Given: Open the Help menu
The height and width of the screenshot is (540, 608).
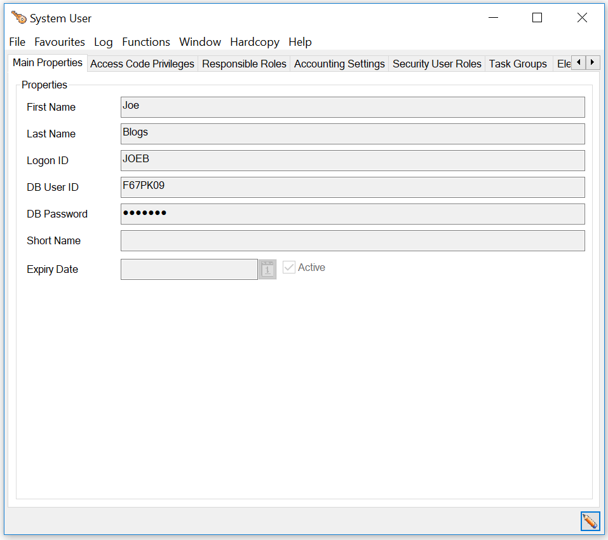Looking at the screenshot, I should click(x=300, y=42).
